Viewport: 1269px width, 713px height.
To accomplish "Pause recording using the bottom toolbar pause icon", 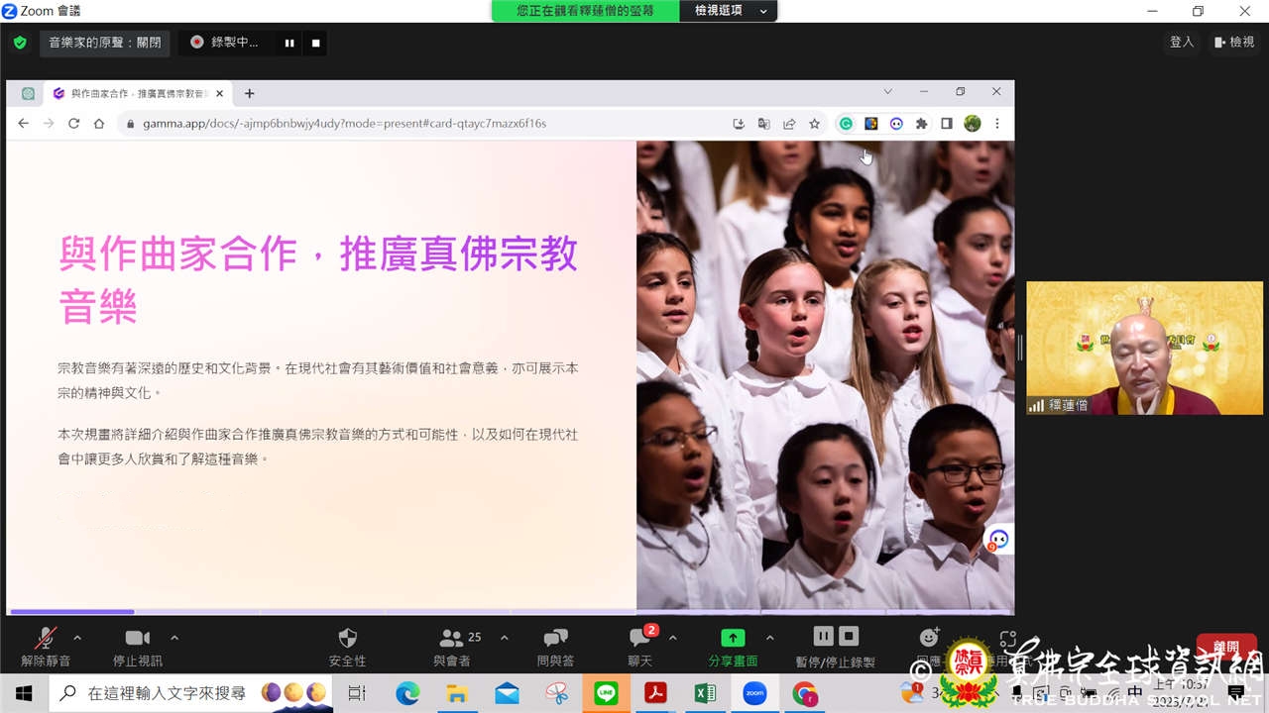I will pos(824,636).
